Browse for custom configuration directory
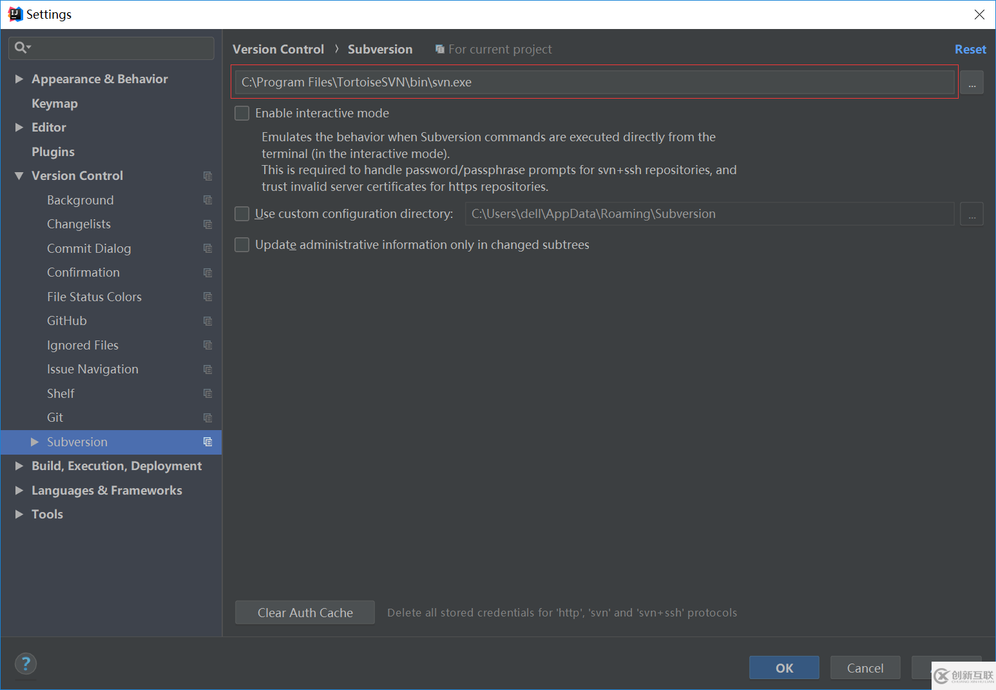Image resolution: width=996 pixels, height=690 pixels. 972,214
